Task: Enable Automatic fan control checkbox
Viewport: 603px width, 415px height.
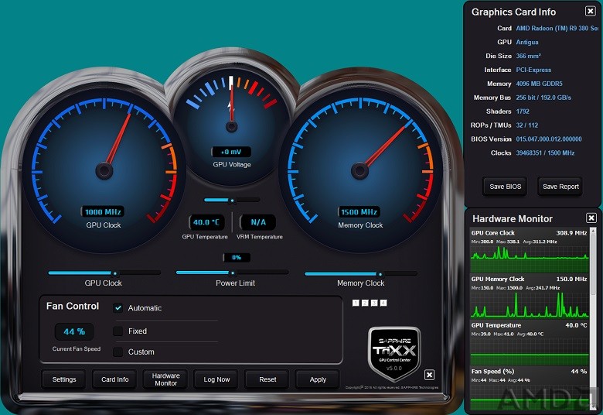Action: 118,308
